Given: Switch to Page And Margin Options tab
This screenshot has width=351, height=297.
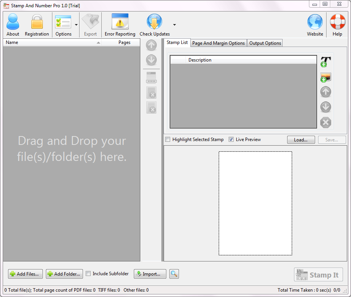Looking at the screenshot, I should click(x=218, y=43).
